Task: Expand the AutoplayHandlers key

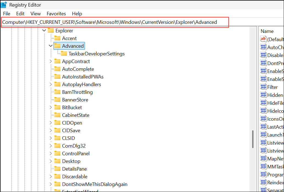Action: point(51,84)
